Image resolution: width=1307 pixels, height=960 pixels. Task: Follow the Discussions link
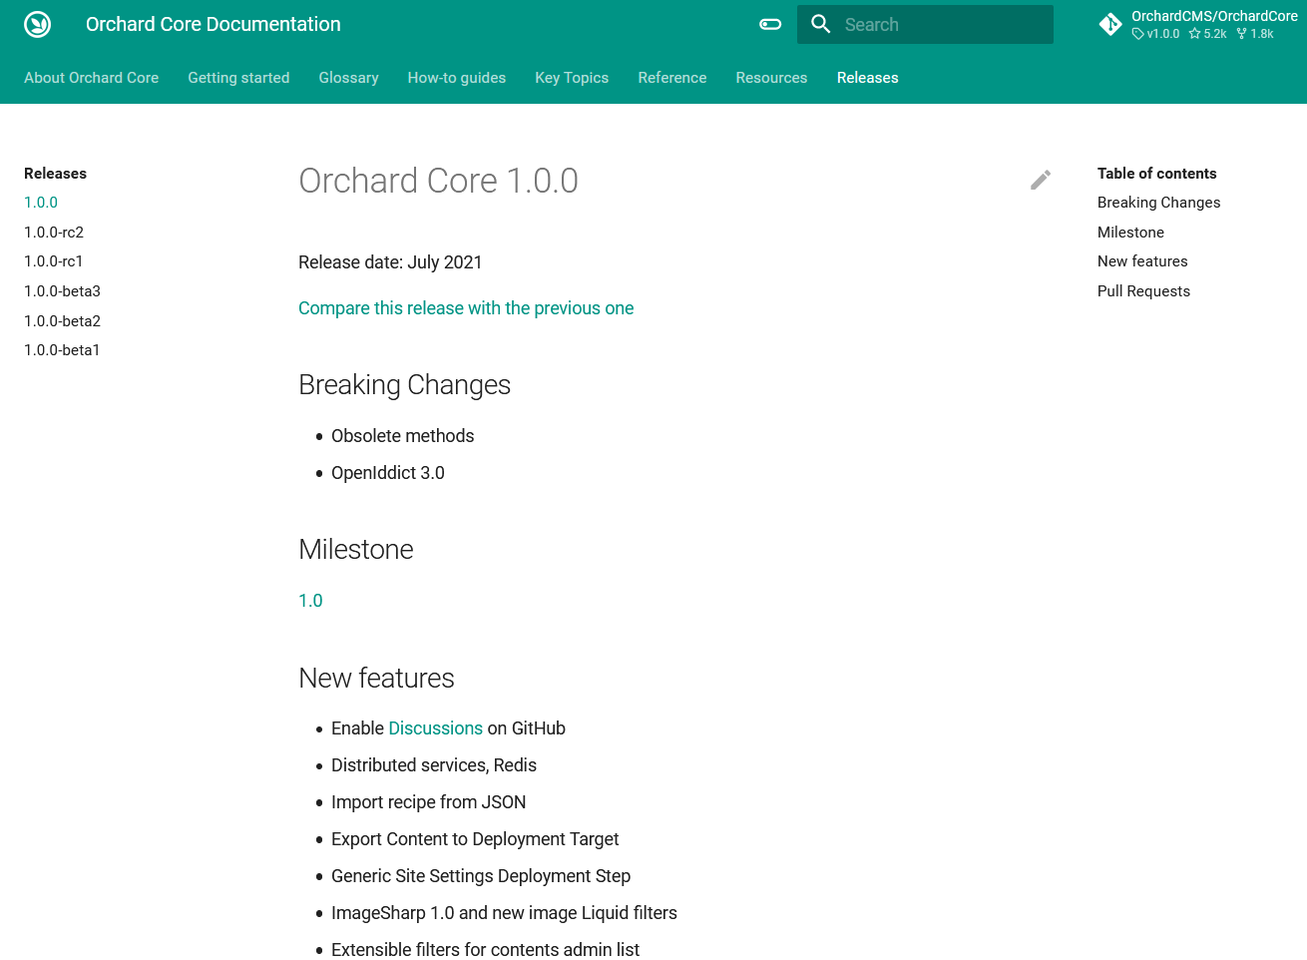435,728
